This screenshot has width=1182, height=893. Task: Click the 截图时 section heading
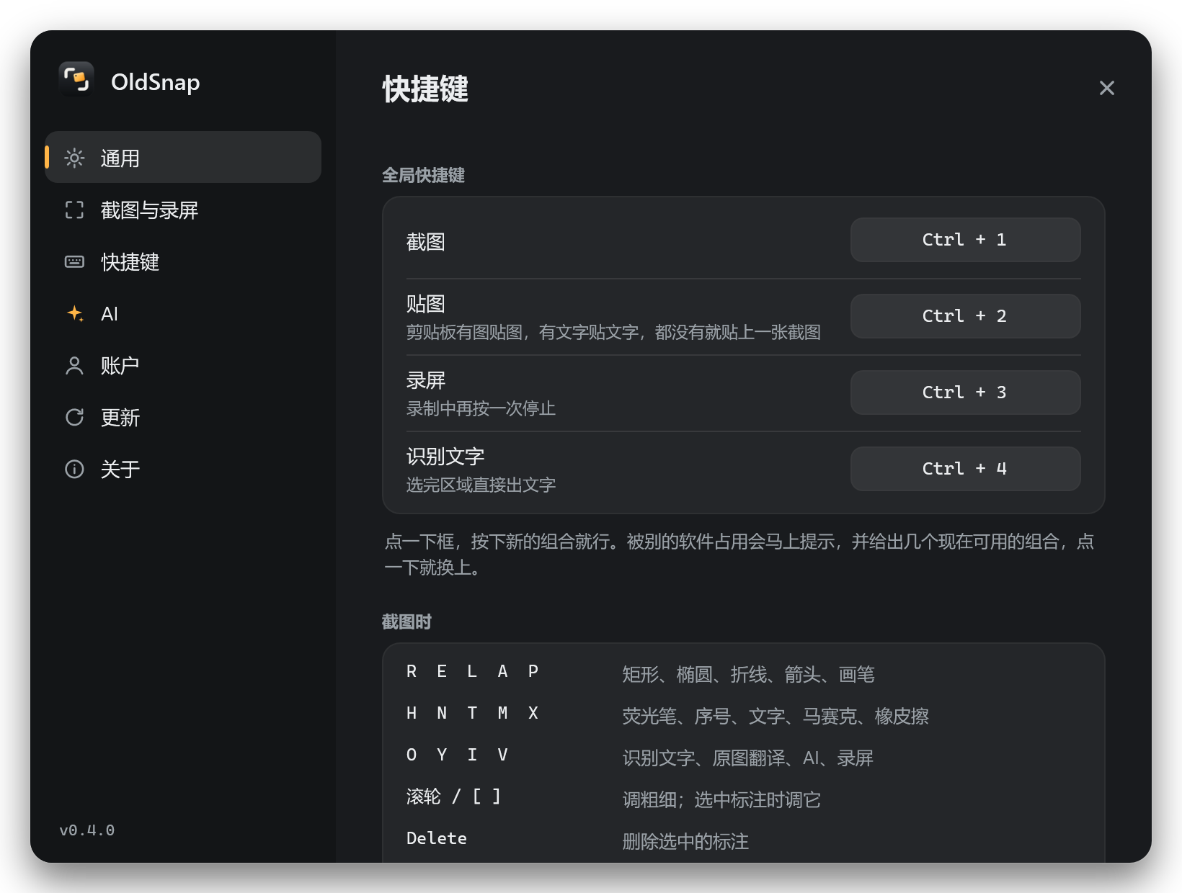pos(406,621)
